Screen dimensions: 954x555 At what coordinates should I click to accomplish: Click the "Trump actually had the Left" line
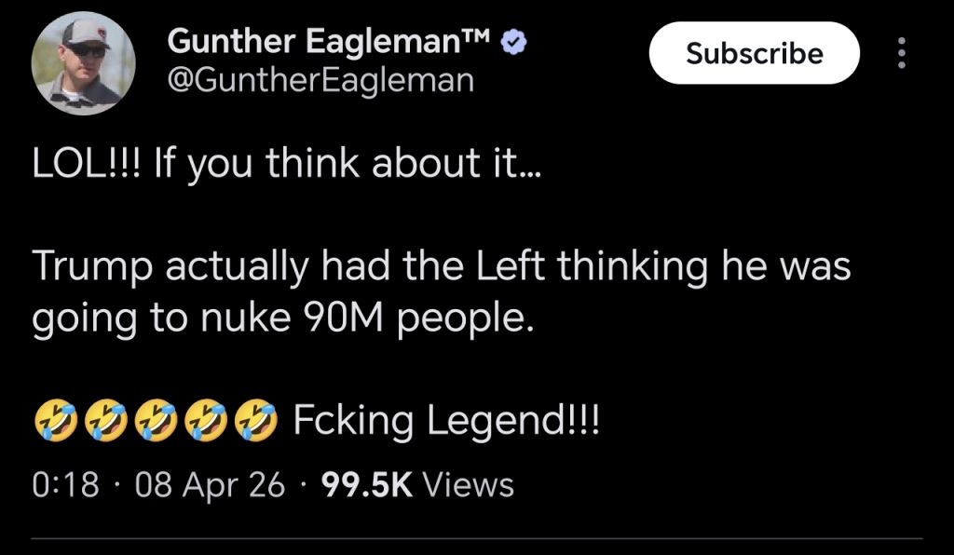coord(442,266)
